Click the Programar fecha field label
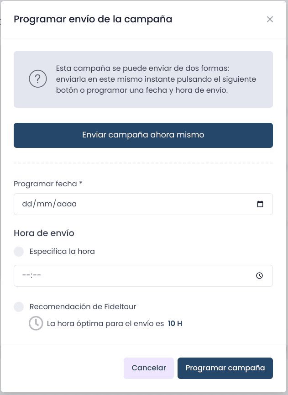288x395 pixels. 48,184
